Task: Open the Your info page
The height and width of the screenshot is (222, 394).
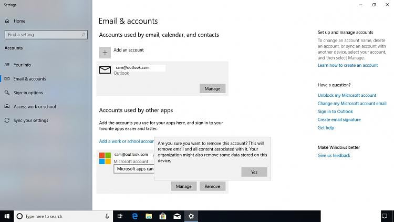Action: point(22,65)
